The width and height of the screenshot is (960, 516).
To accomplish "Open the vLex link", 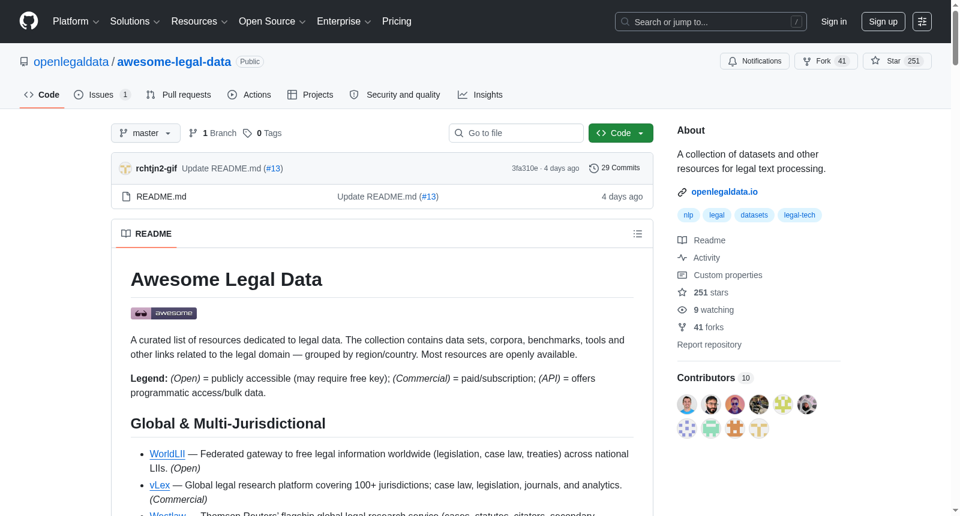I will tap(160, 485).
